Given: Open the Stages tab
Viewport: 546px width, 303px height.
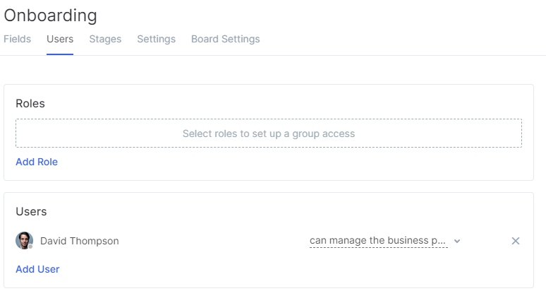Looking at the screenshot, I should [x=105, y=39].
